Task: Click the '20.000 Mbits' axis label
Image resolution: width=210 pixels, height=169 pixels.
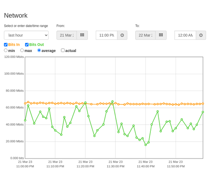Action: [15, 141]
